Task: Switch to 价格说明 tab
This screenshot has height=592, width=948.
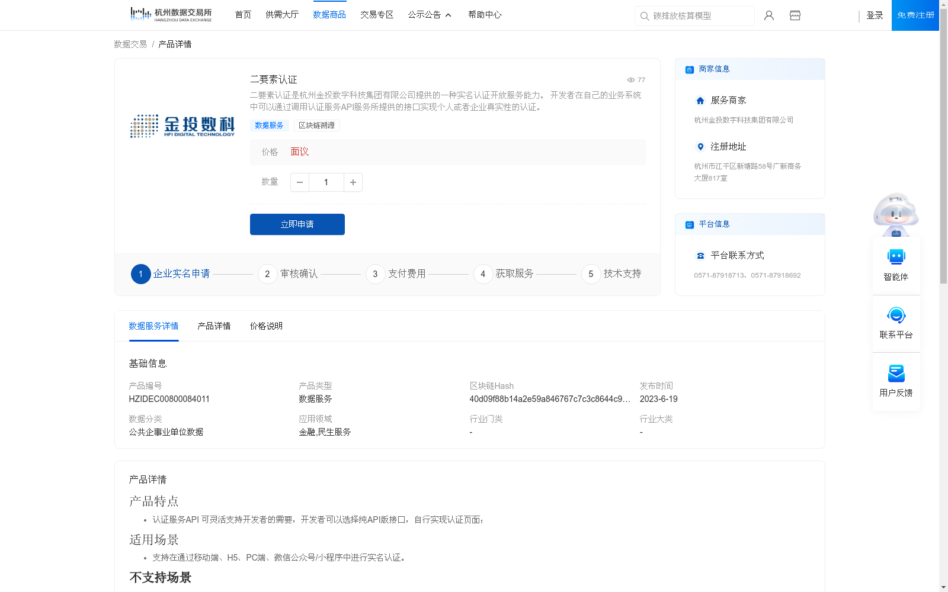Action: click(266, 326)
